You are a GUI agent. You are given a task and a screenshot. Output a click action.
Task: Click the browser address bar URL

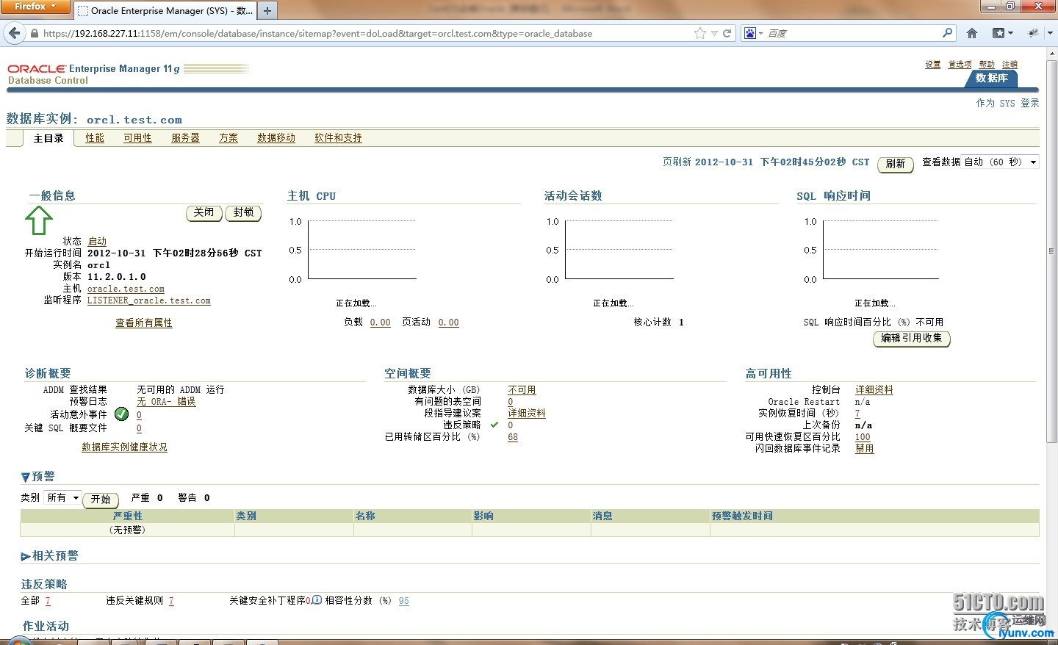[317, 33]
